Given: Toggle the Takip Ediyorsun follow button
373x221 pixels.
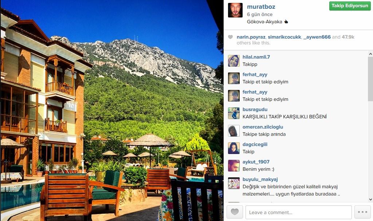Looking at the screenshot, I should [x=350, y=6].
